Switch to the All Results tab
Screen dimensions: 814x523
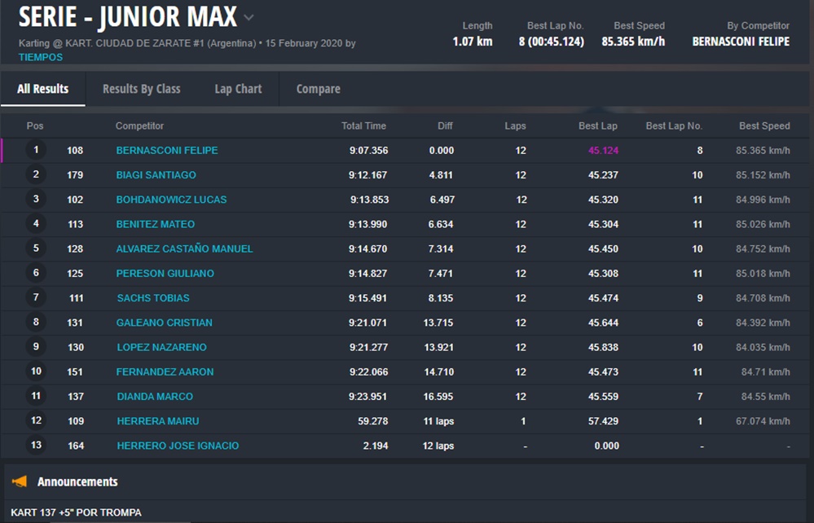[x=43, y=89]
